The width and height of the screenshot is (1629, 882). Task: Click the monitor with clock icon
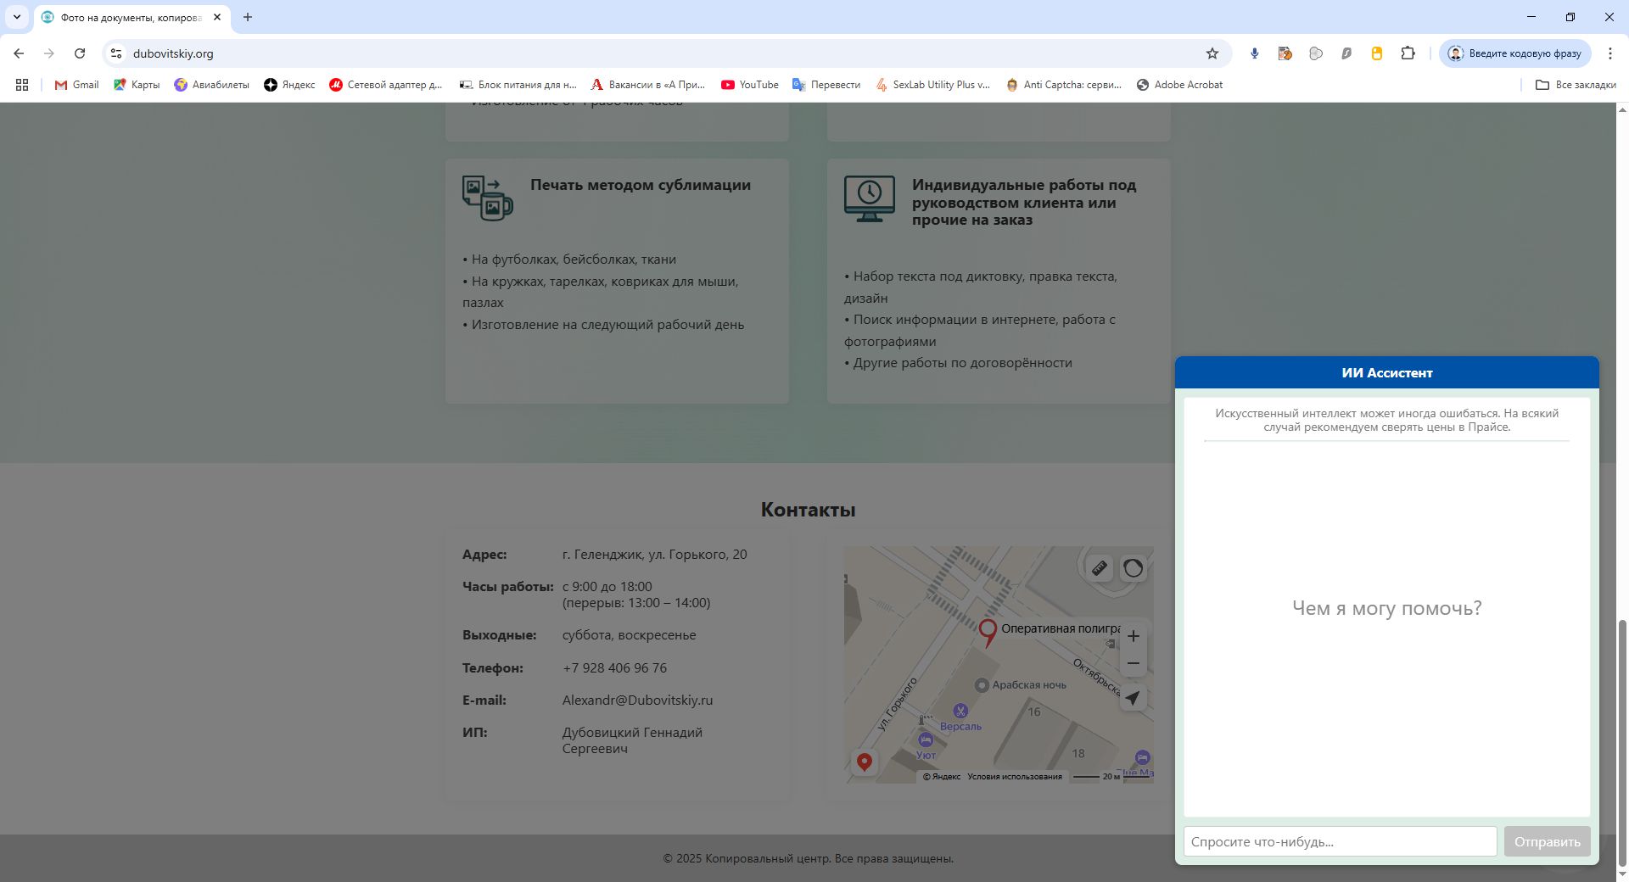click(870, 198)
